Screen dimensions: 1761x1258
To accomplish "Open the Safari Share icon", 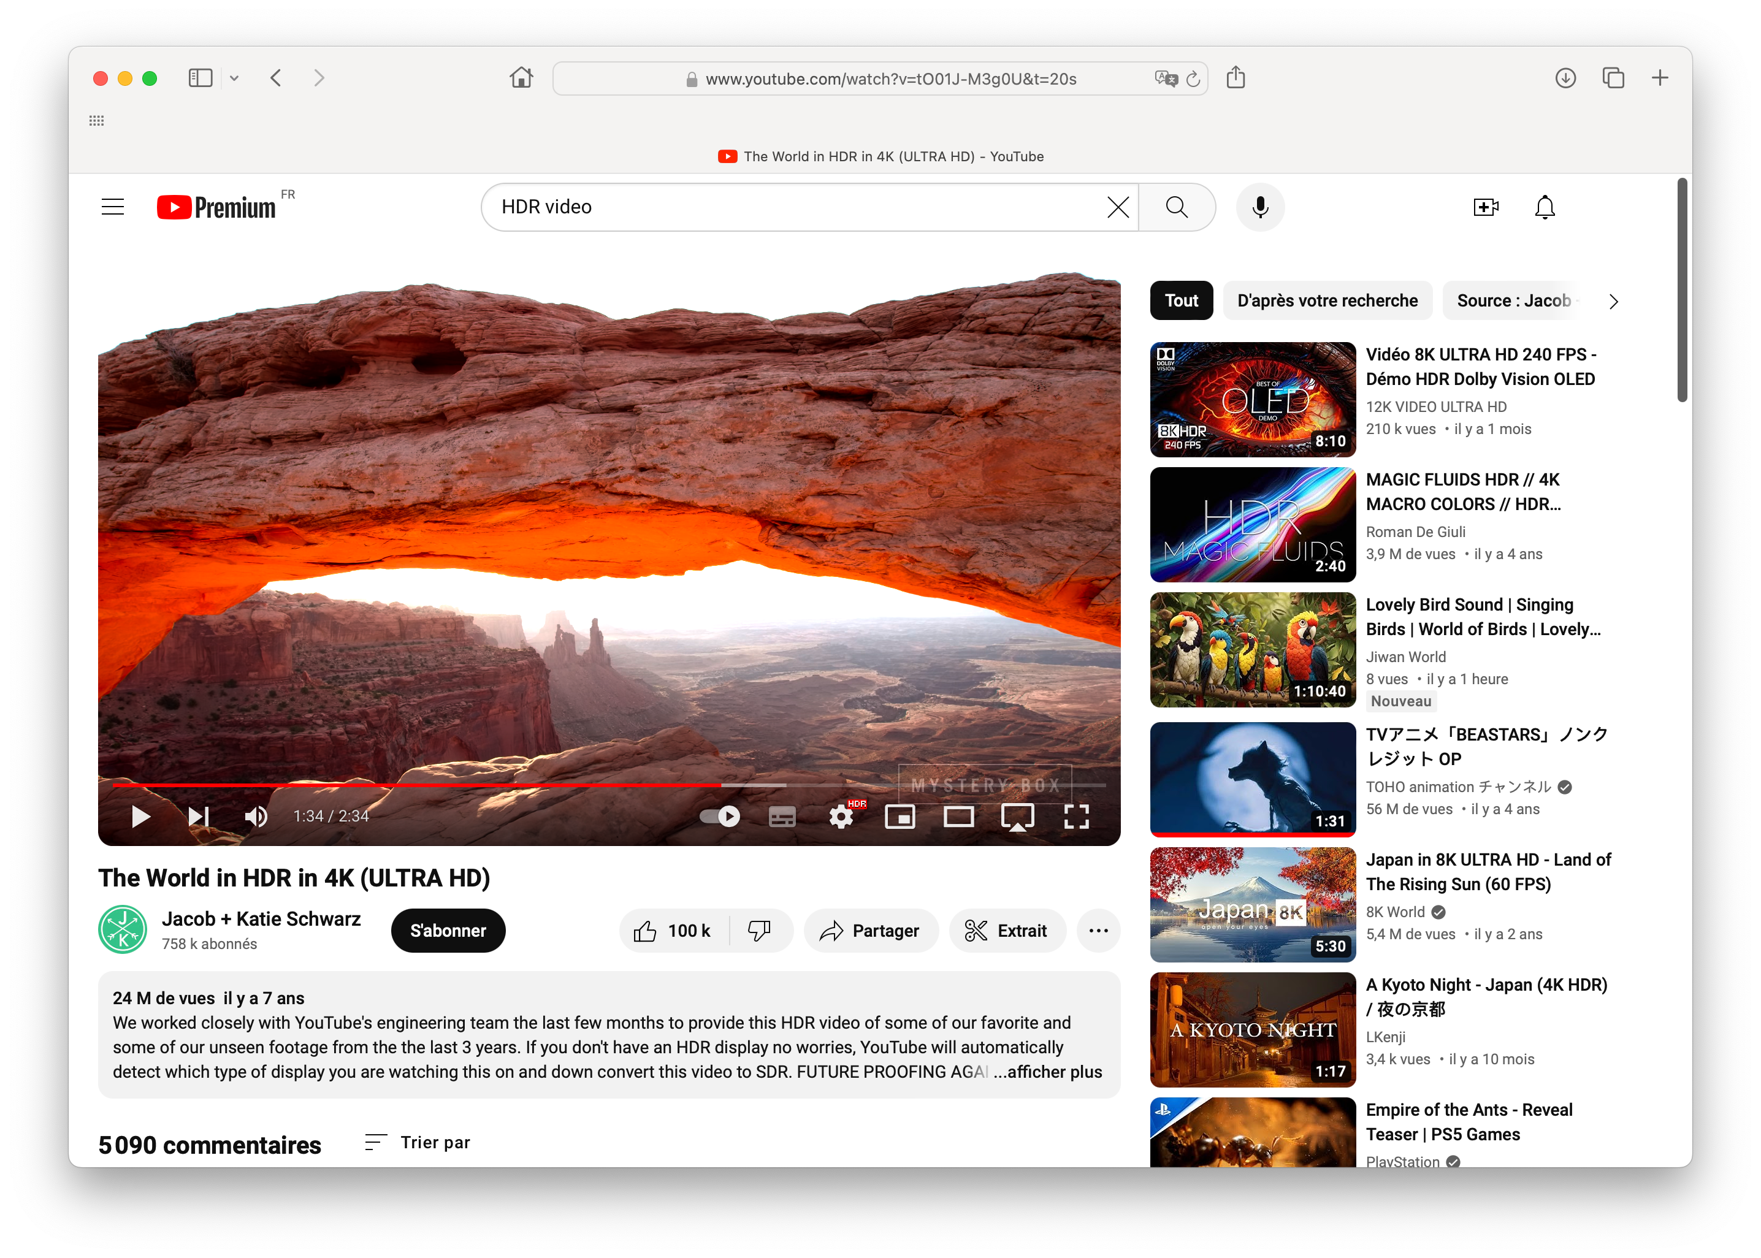I will tap(1236, 77).
